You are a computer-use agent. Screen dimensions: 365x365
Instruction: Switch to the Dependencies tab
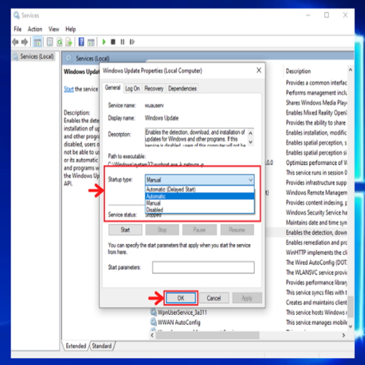[182, 89]
